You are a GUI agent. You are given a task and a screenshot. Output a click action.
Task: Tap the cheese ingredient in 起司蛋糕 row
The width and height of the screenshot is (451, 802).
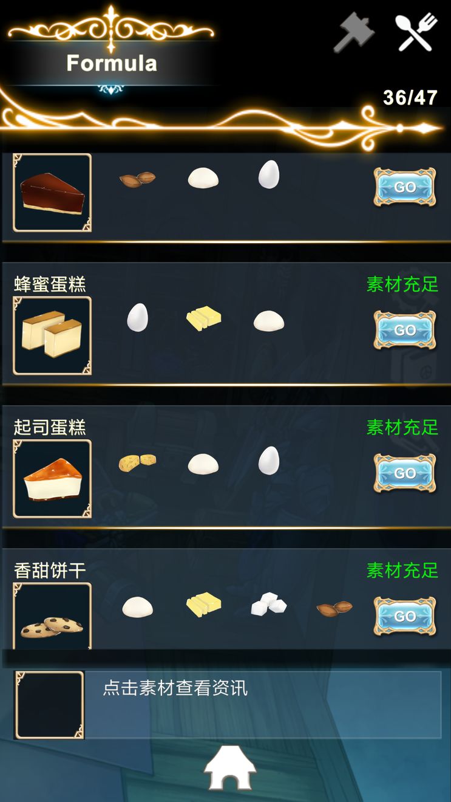(x=137, y=463)
